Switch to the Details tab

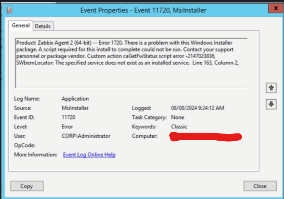click(x=43, y=26)
